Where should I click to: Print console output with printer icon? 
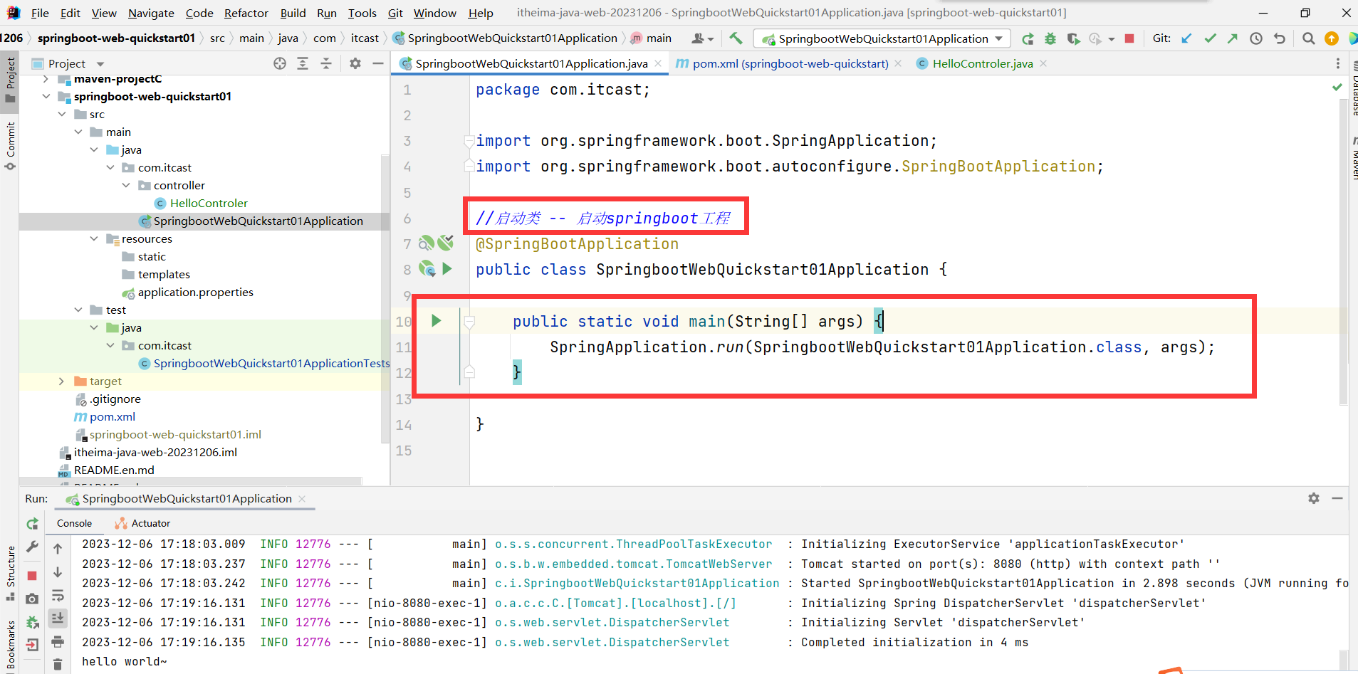[x=58, y=642]
